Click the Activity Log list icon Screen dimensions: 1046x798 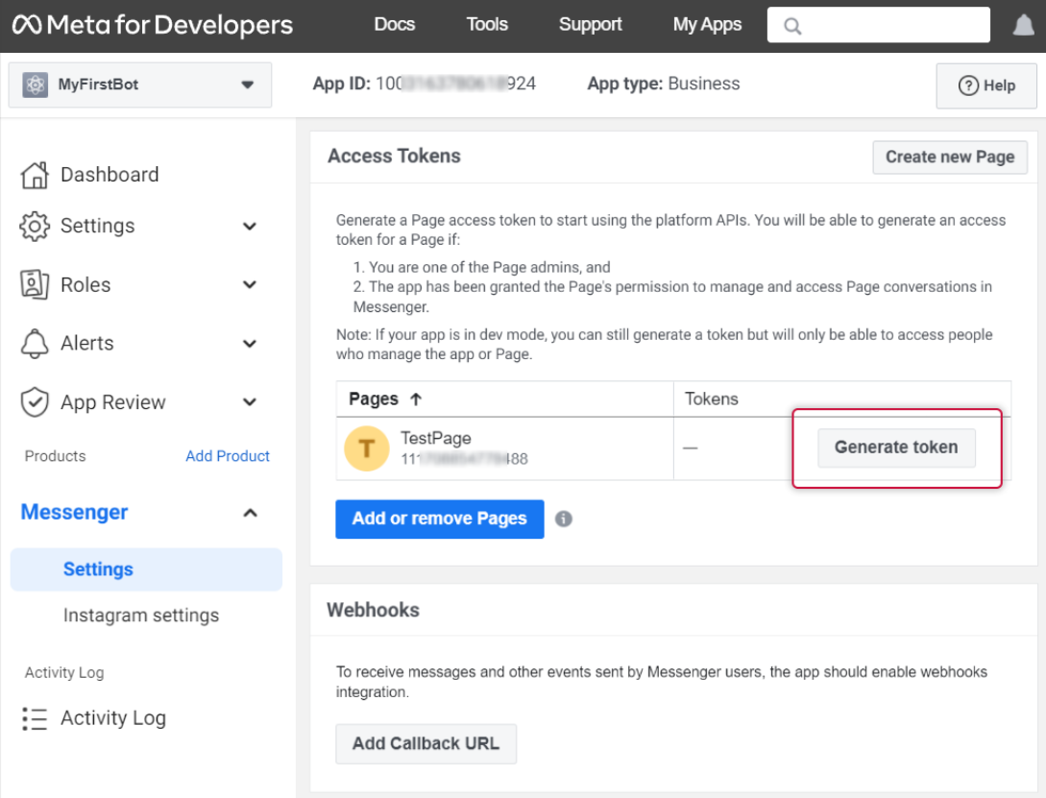coord(35,718)
